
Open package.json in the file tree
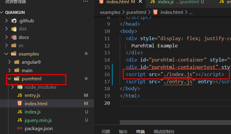point(39,129)
